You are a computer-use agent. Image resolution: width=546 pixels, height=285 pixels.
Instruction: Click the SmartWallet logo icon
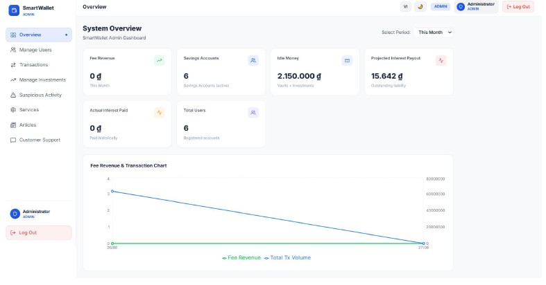pyautogui.click(x=14, y=10)
